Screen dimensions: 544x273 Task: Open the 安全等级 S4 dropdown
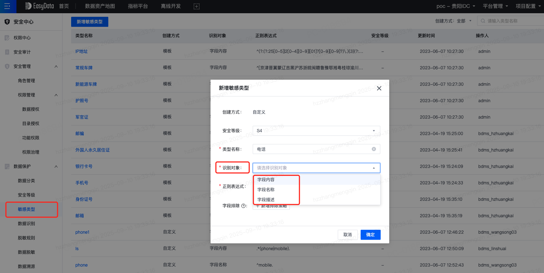click(316, 131)
